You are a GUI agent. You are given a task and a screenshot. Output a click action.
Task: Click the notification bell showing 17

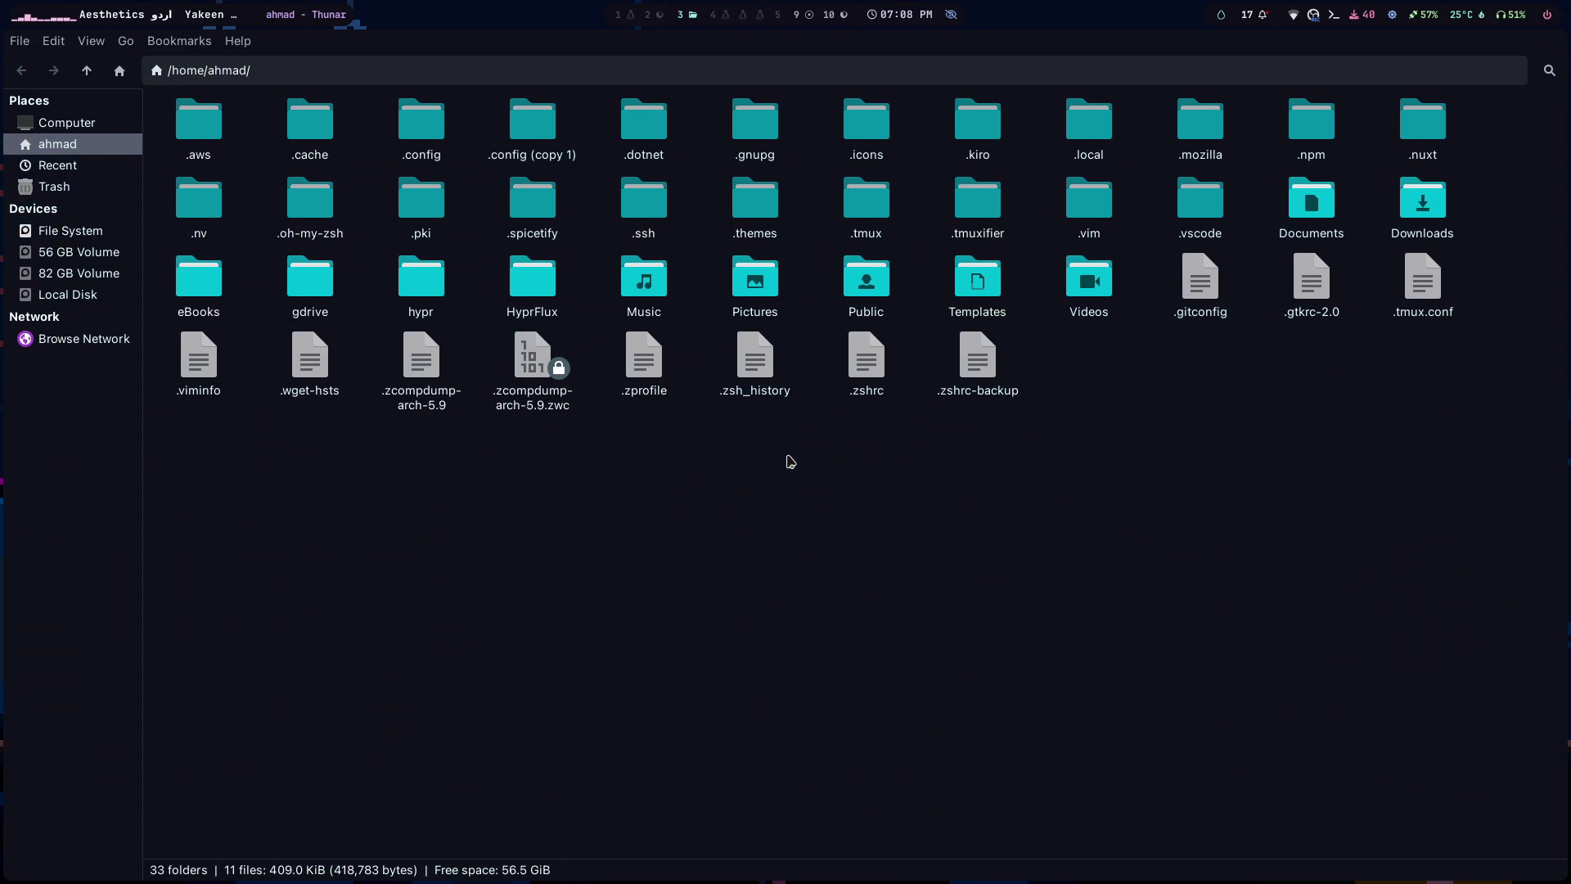[x=1254, y=15]
